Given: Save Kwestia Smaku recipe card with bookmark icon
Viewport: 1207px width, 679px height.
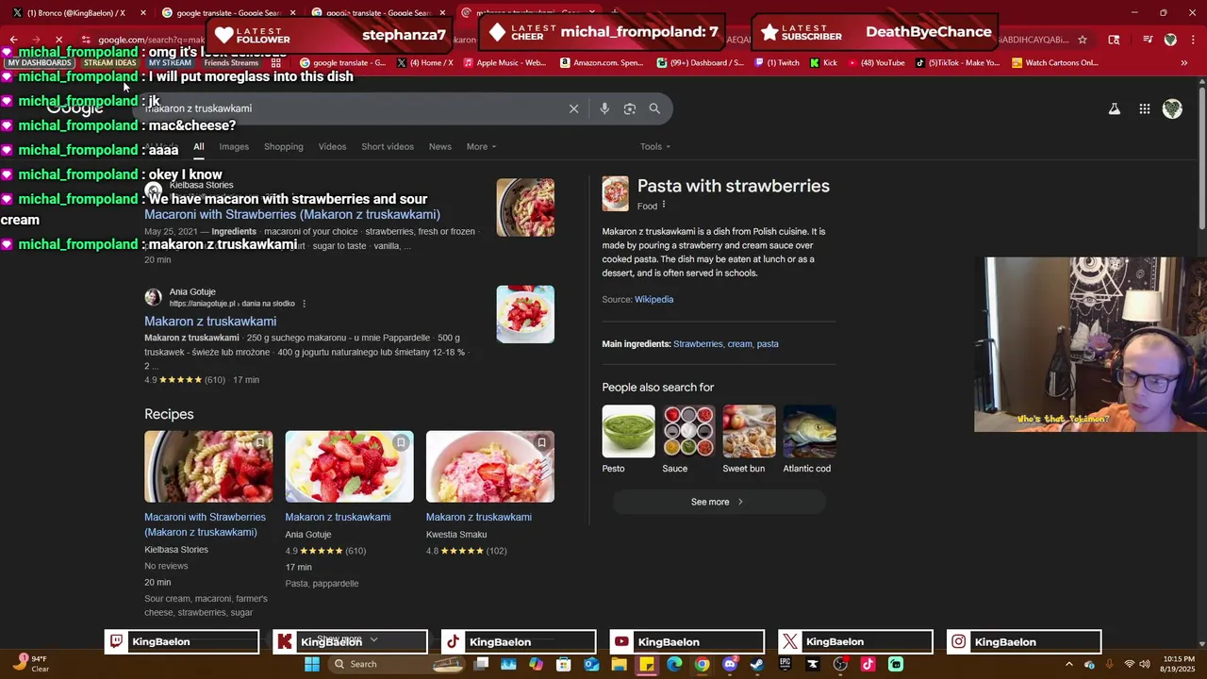Looking at the screenshot, I should click(x=541, y=442).
